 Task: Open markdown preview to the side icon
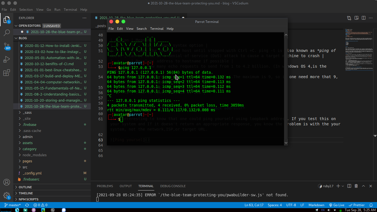click(357, 18)
